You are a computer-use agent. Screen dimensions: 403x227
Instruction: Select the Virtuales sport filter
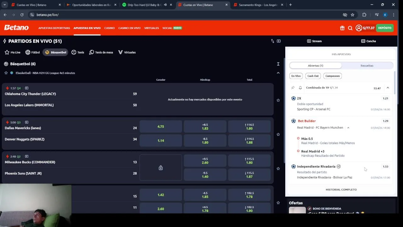(127, 52)
